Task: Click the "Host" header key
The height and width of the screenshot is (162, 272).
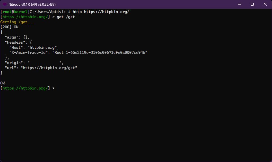Action: (16, 48)
